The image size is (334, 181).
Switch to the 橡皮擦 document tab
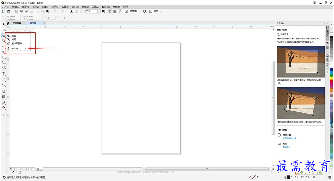click(x=33, y=23)
